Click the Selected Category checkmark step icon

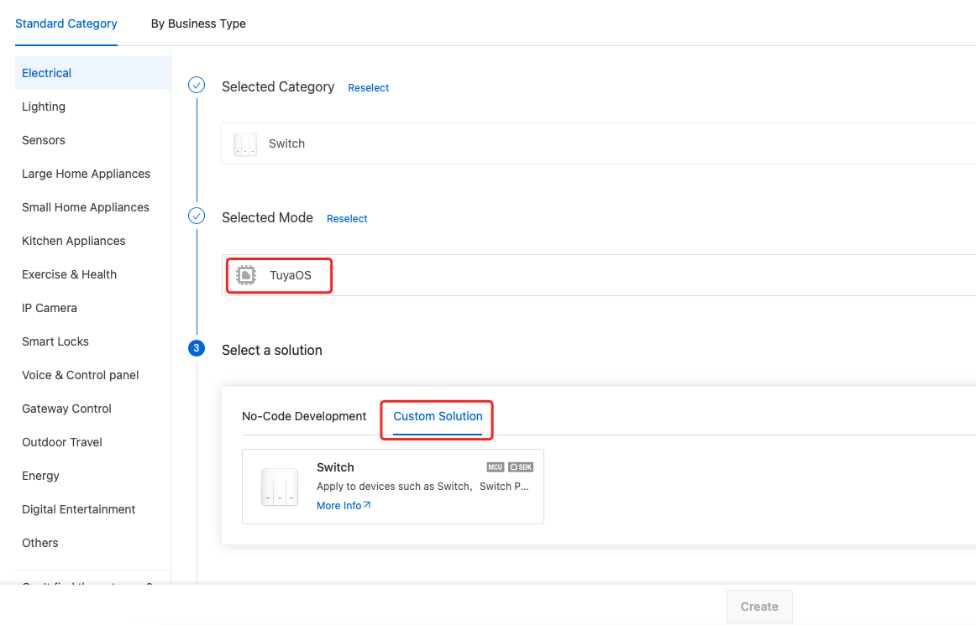click(x=197, y=86)
